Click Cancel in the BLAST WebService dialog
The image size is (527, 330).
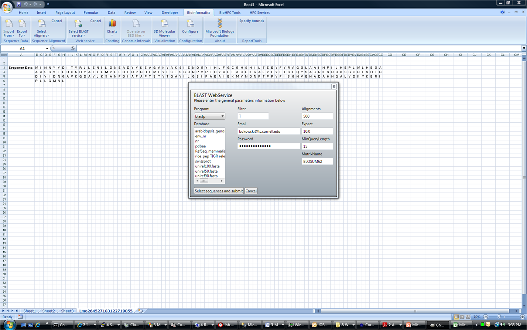coord(251,191)
